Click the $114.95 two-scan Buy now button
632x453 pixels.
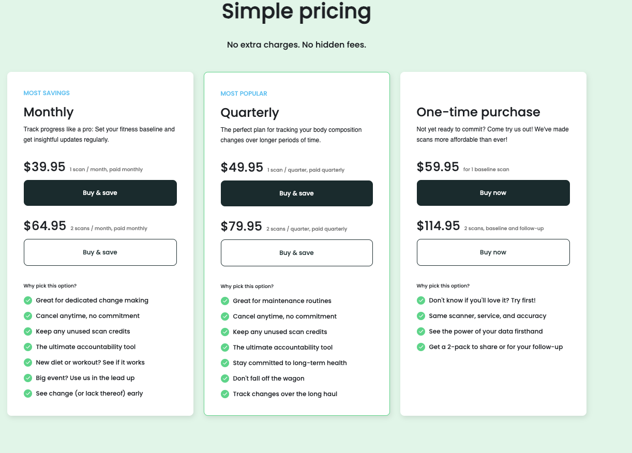point(493,252)
